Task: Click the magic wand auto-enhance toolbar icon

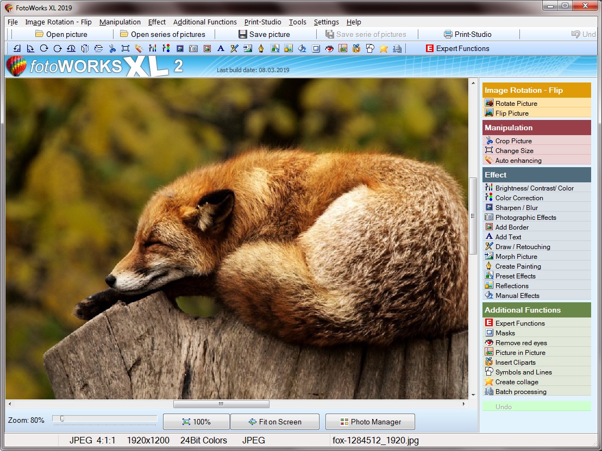Action: (x=139, y=48)
